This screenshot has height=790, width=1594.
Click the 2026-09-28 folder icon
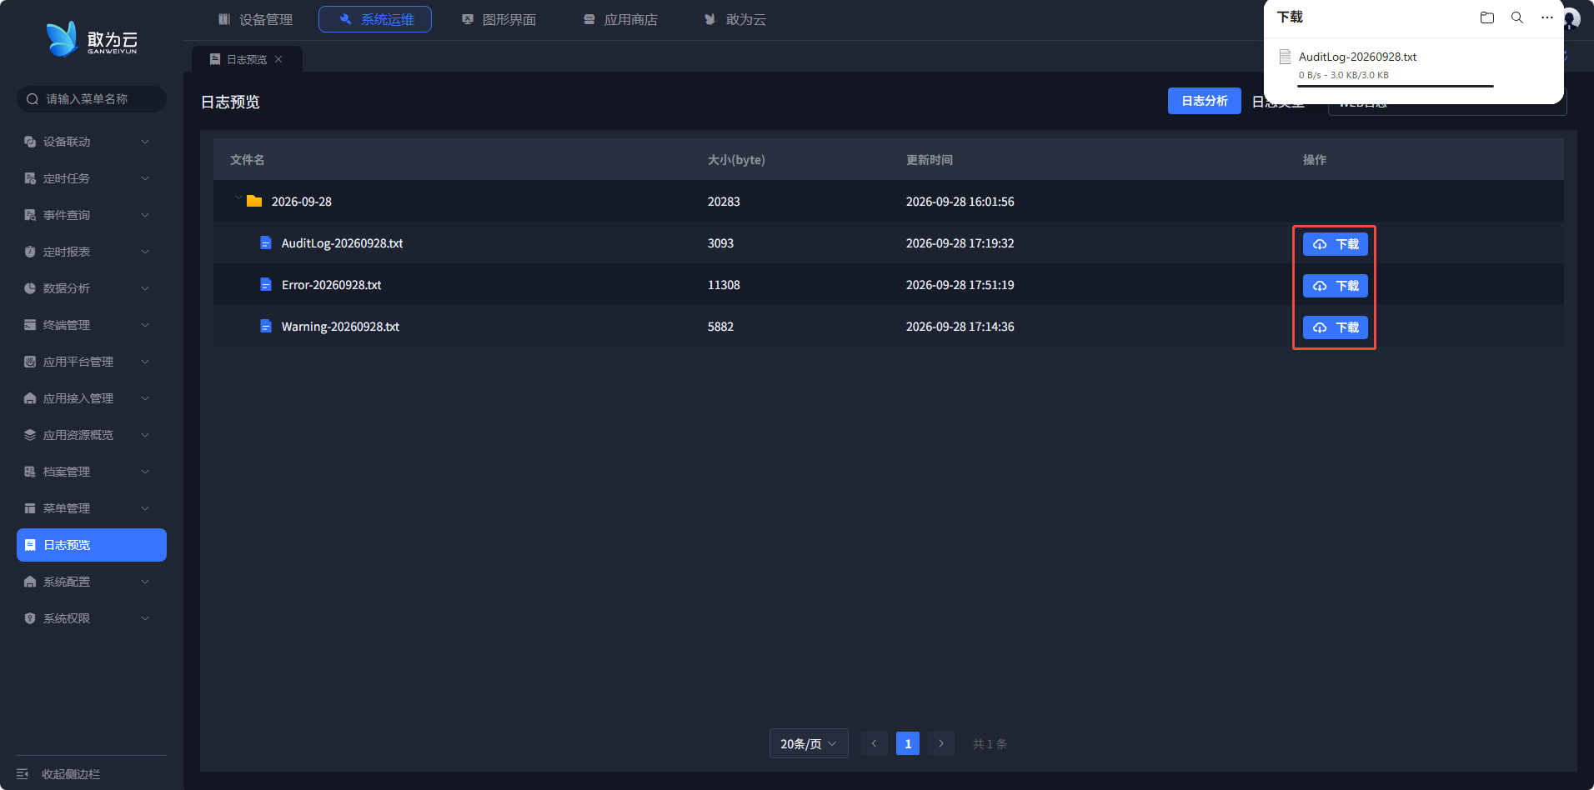click(x=254, y=201)
